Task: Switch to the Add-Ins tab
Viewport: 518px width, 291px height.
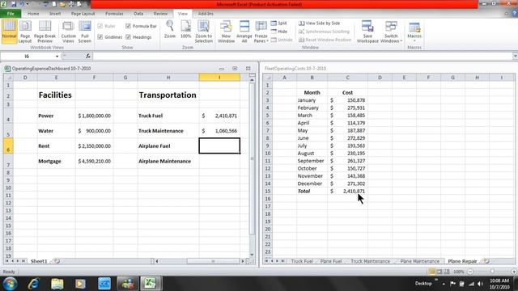Action: pyautogui.click(x=206, y=14)
